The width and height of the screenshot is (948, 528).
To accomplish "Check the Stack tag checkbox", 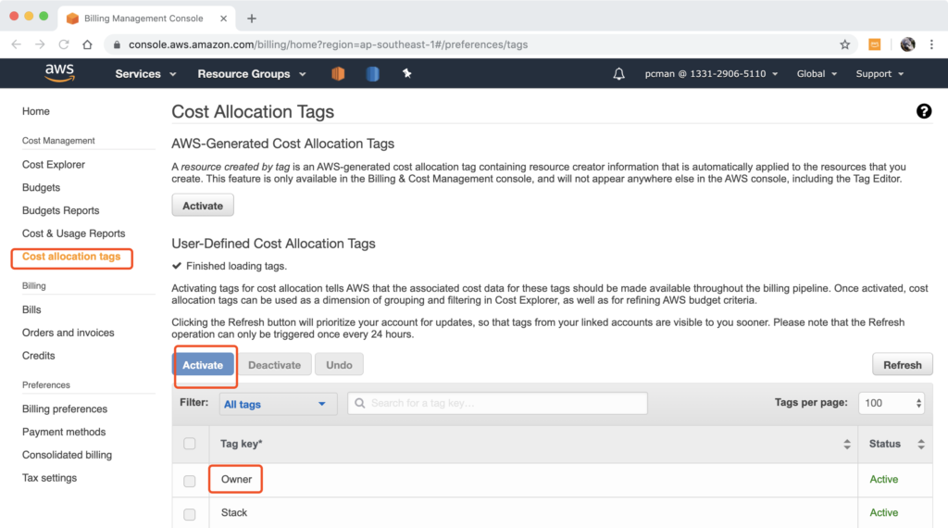I will (x=189, y=514).
